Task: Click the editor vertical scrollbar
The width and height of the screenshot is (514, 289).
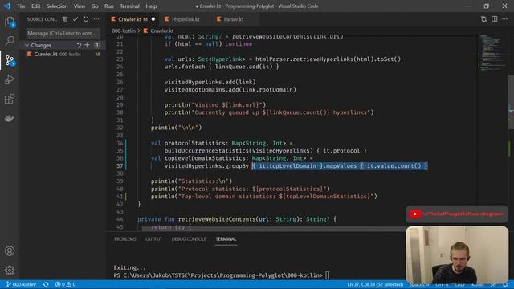Action: [511, 102]
